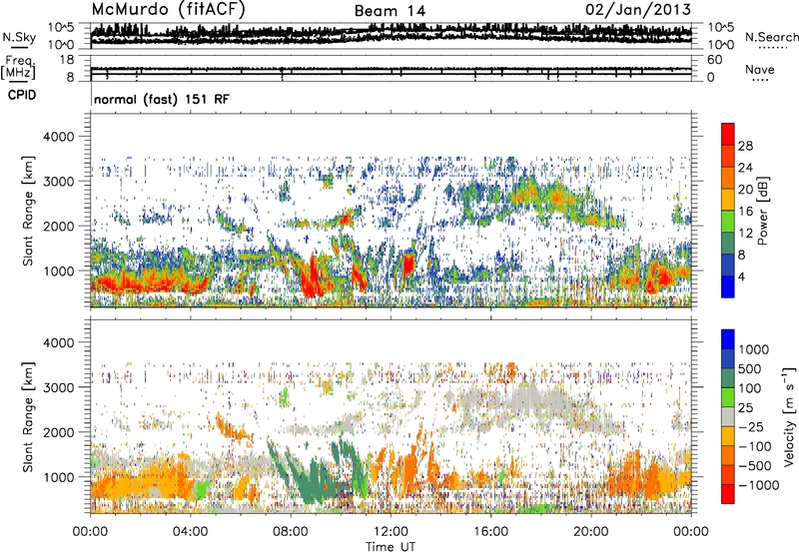Click the 1000 tick of velocity panel axis

[58, 477]
